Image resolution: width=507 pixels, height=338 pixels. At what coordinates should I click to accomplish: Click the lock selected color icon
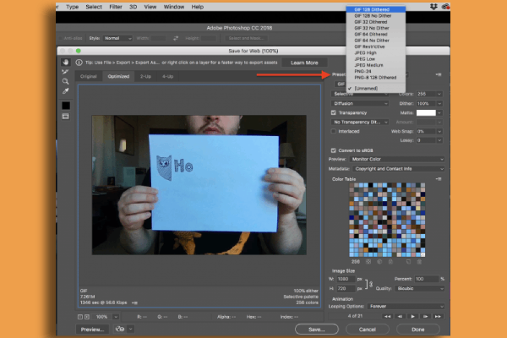click(x=390, y=262)
